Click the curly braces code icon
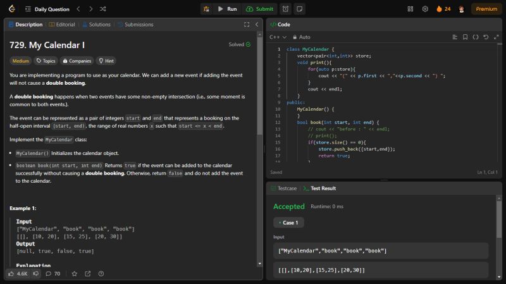This screenshot has width=506, height=284. pos(476,37)
